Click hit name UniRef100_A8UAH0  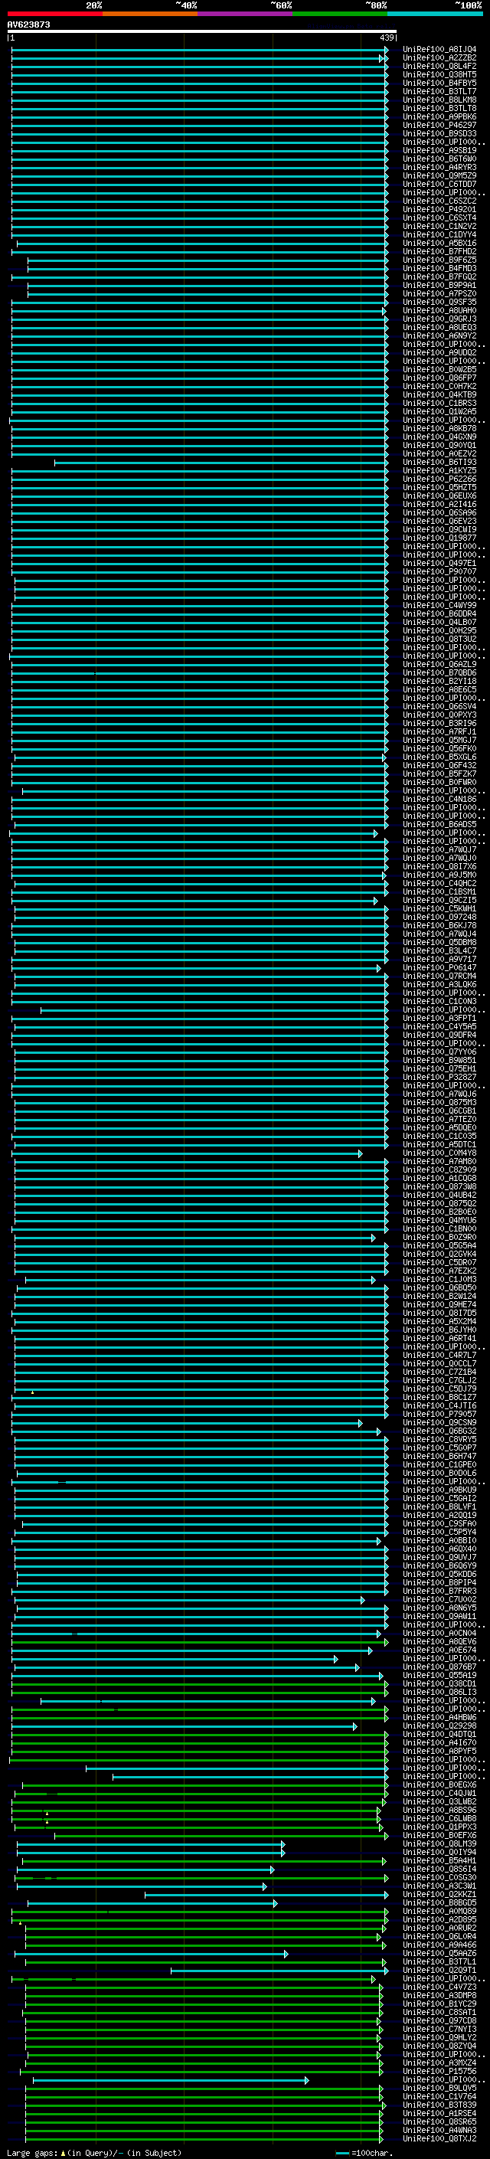(439, 310)
